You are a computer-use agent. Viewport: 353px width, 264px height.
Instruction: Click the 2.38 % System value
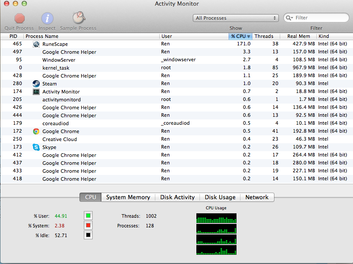60,226
